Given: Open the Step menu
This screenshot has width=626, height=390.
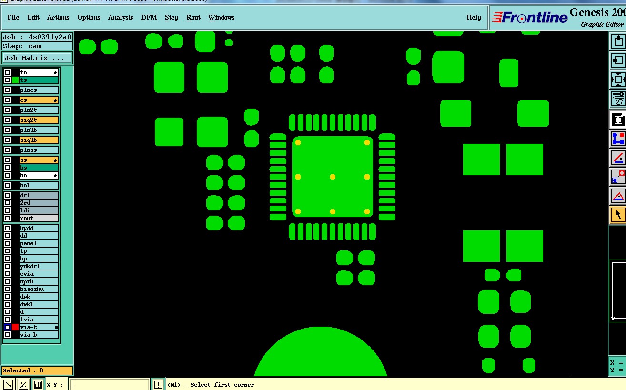Looking at the screenshot, I should click(172, 17).
